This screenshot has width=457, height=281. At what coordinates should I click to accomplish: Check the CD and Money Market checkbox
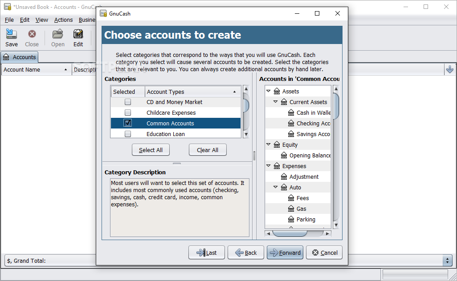coord(128,102)
